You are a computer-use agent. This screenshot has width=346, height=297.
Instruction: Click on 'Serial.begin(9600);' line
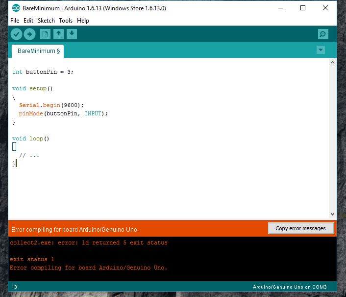pyautogui.click(x=51, y=105)
